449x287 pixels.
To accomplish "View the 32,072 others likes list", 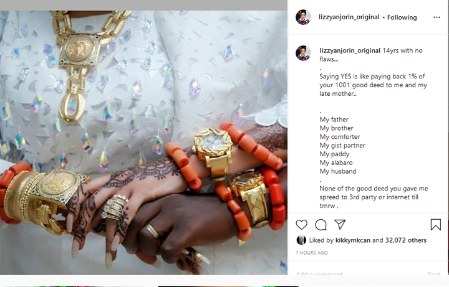I will tap(406, 240).
